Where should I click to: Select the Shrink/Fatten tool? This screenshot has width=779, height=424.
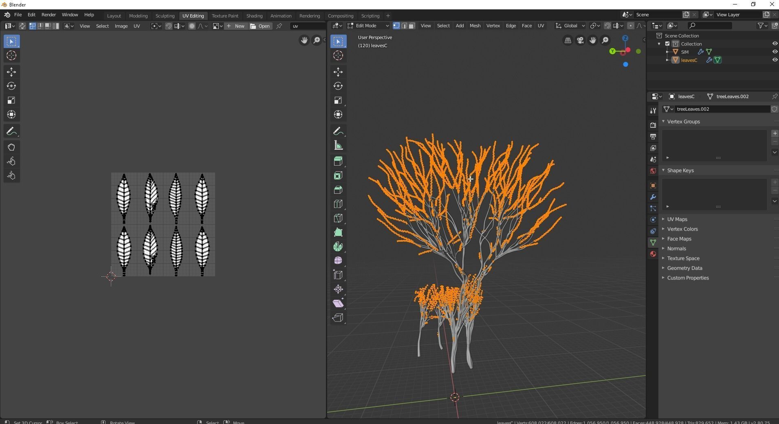338,289
